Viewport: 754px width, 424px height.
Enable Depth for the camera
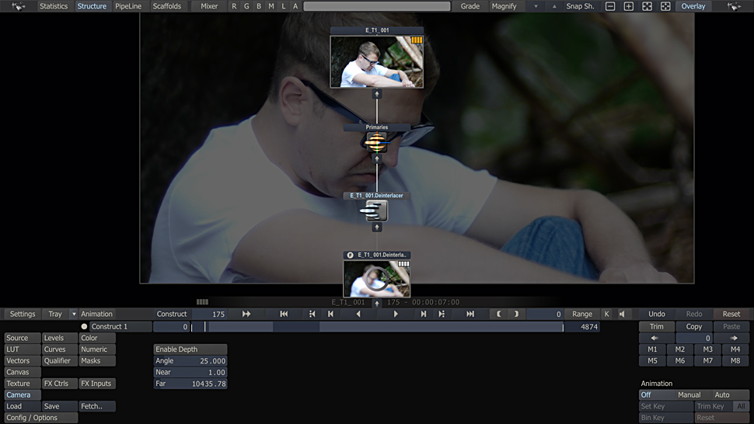click(190, 349)
